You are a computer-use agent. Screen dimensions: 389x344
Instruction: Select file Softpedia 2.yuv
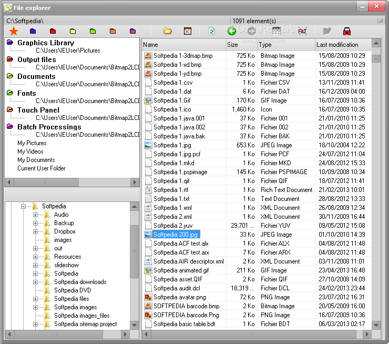173,226
